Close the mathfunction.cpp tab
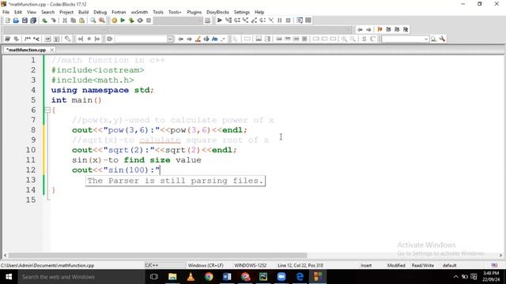 point(51,50)
